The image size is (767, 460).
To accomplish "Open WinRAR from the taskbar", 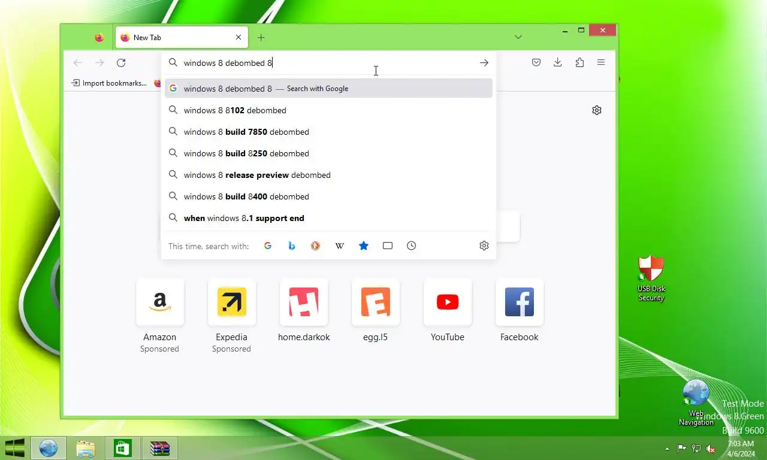I will click(x=160, y=448).
